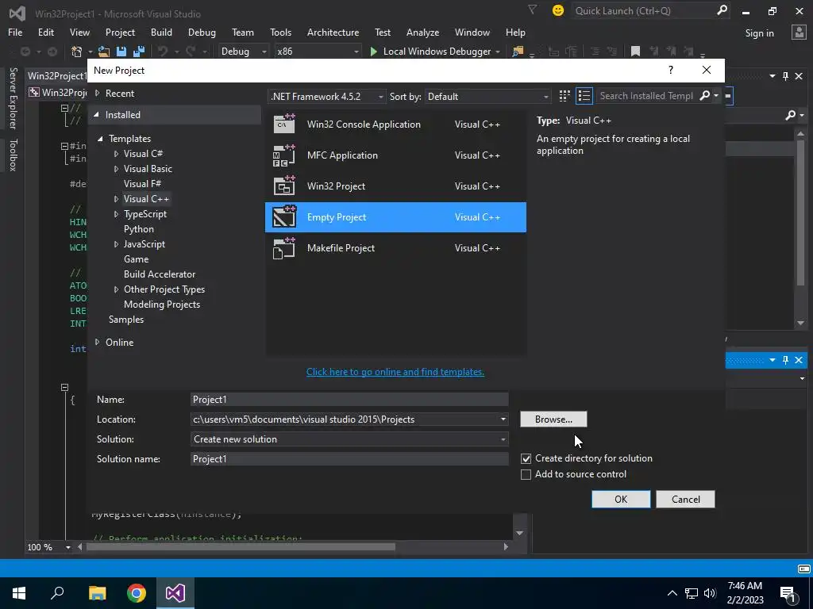
Task: Open the Architecture menu
Action: [x=333, y=32]
